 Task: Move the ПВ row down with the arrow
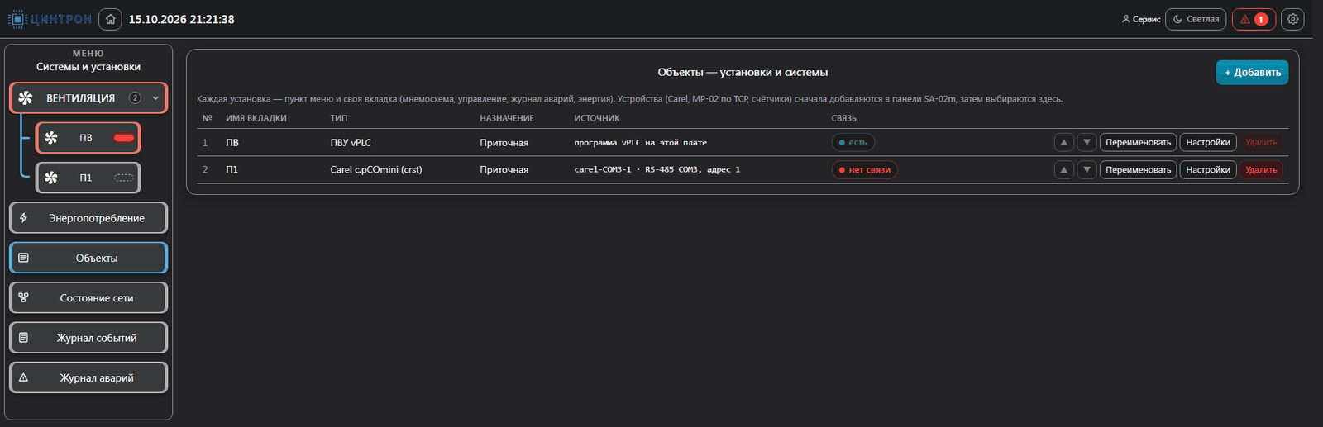tap(1087, 142)
